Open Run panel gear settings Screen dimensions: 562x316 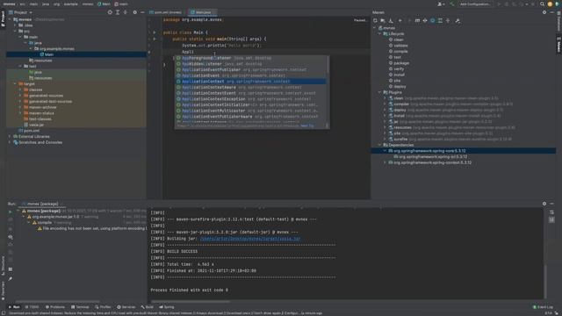[544, 204]
